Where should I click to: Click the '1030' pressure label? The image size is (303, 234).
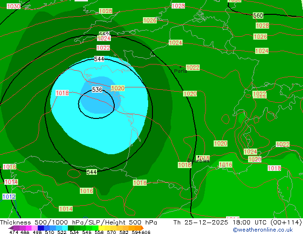(x=13, y=7)
